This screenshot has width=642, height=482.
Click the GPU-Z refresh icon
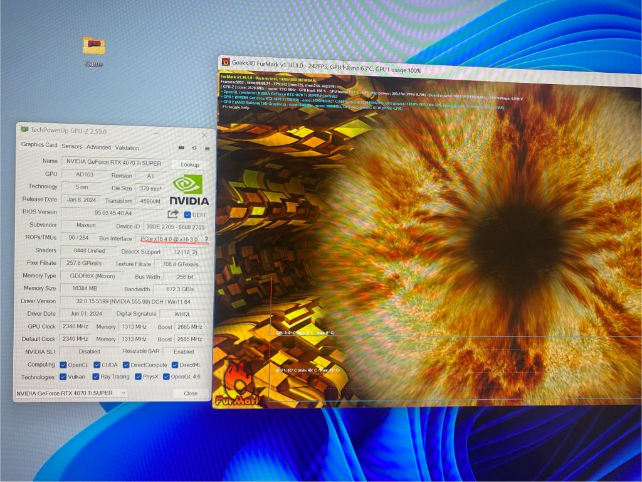pyautogui.click(x=194, y=147)
